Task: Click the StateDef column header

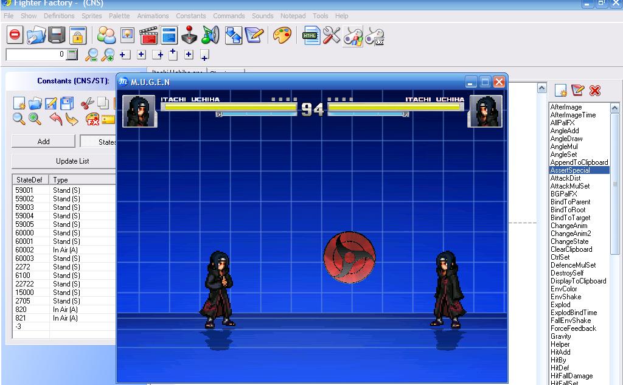Action: click(30, 179)
